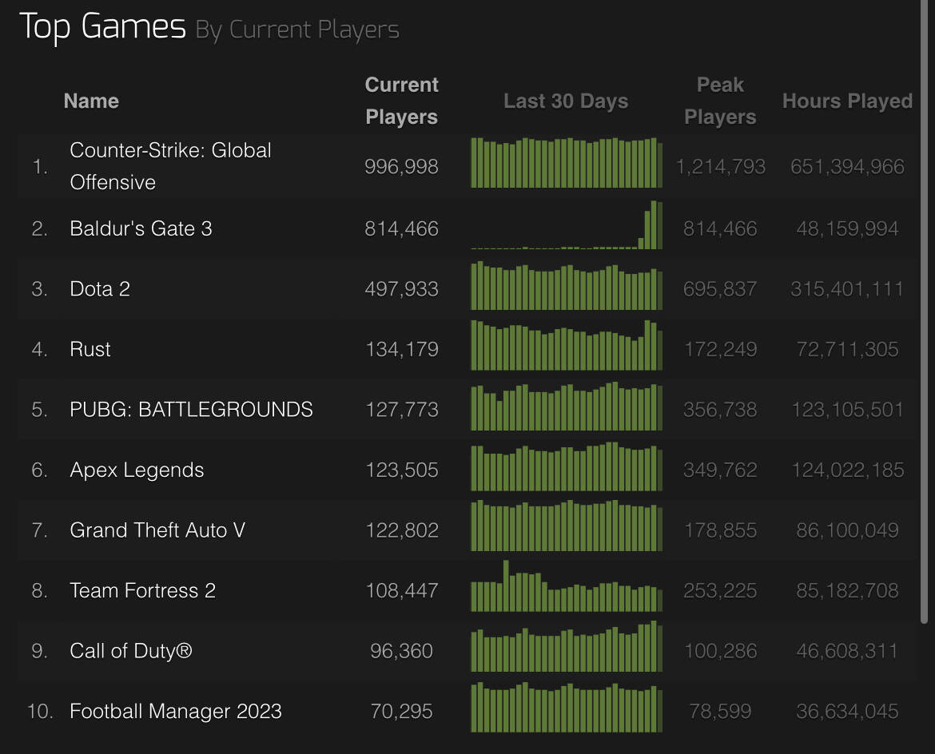Open the Dota 2 game page
The height and width of the screenshot is (754, 935).
point(100,289)
